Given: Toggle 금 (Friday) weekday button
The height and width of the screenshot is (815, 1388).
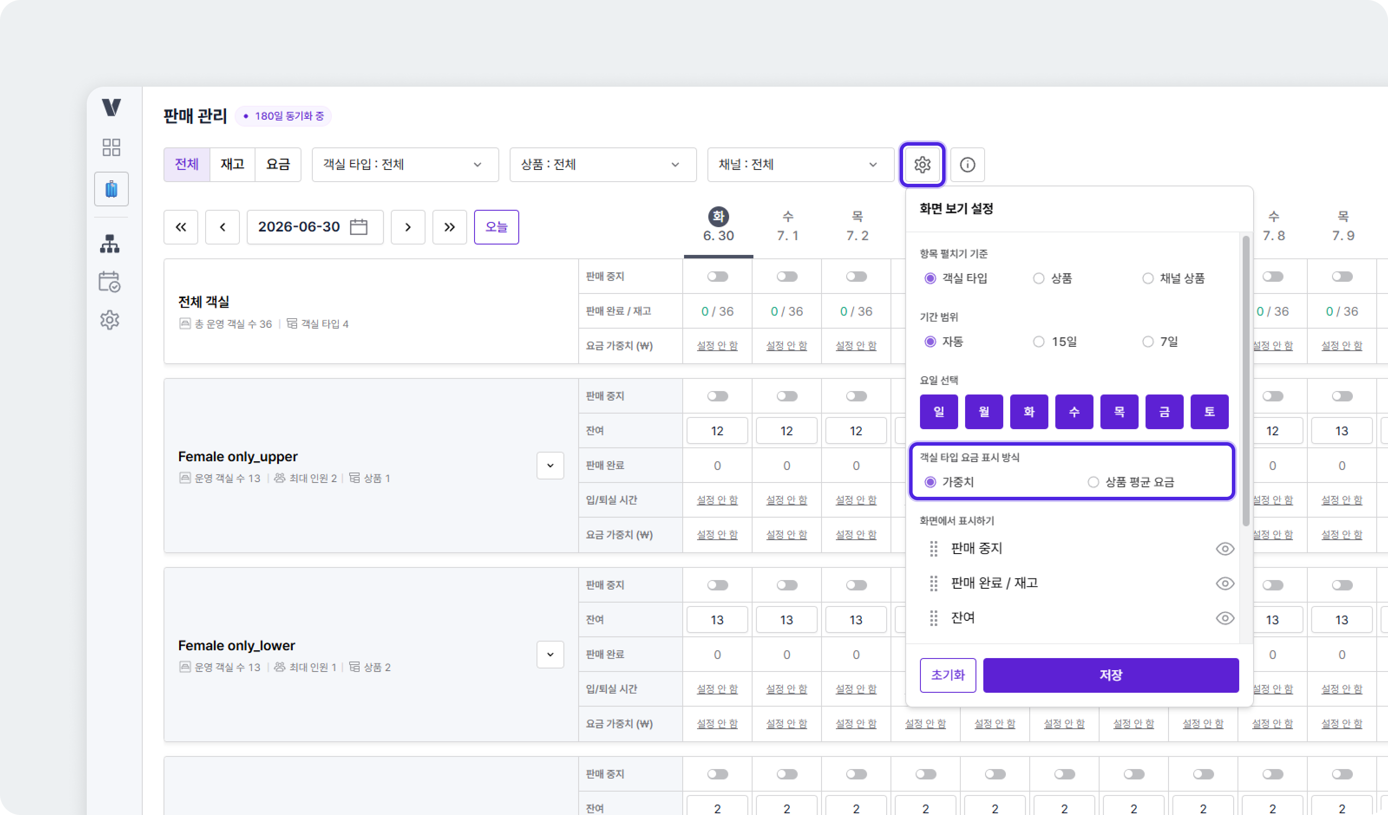Looking at the screenshot, I should coord(1164,411).
